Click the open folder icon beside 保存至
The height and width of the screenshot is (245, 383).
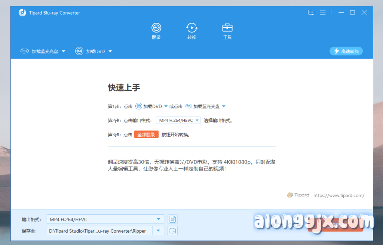point(172,231)
